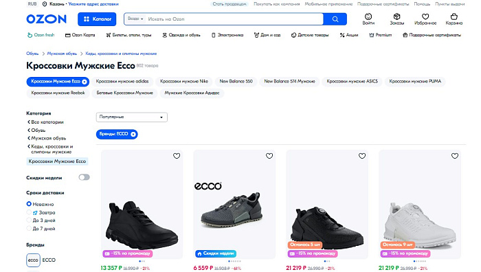Select the До 3 дней delivery option
Screen dimensions: 481x272
(29, 220)
